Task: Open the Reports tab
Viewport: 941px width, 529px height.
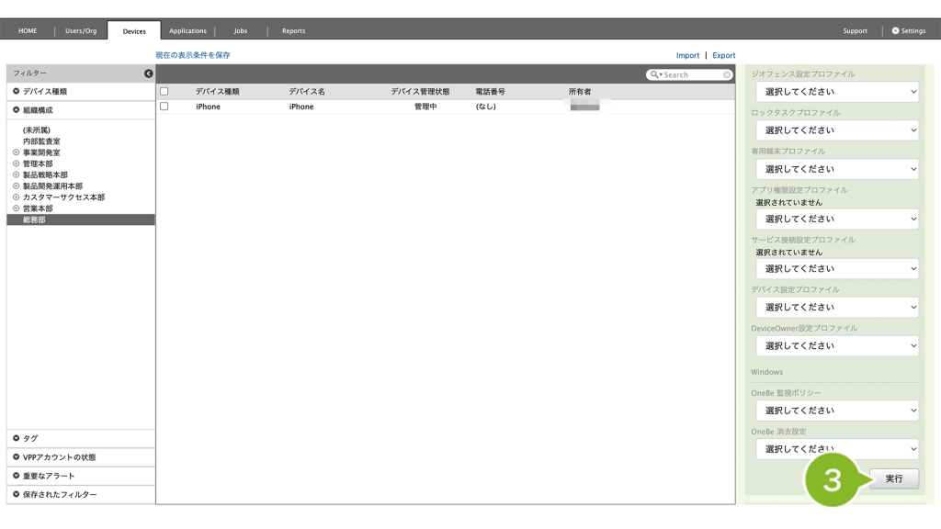Action: tap(293, 31)
